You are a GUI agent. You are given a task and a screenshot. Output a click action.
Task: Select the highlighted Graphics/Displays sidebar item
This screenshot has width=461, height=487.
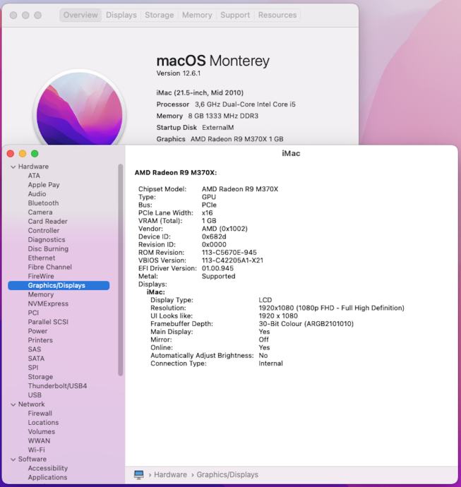(59, 285)
